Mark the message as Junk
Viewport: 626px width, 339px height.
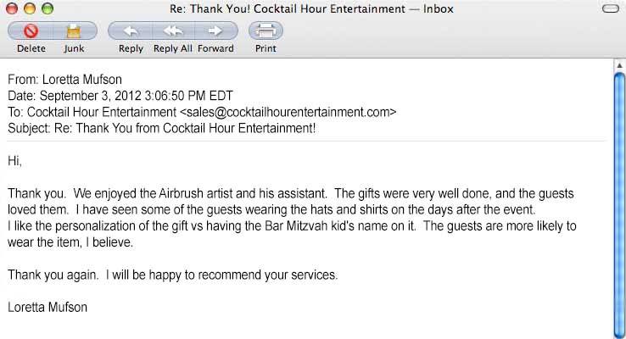click(73, 31)
